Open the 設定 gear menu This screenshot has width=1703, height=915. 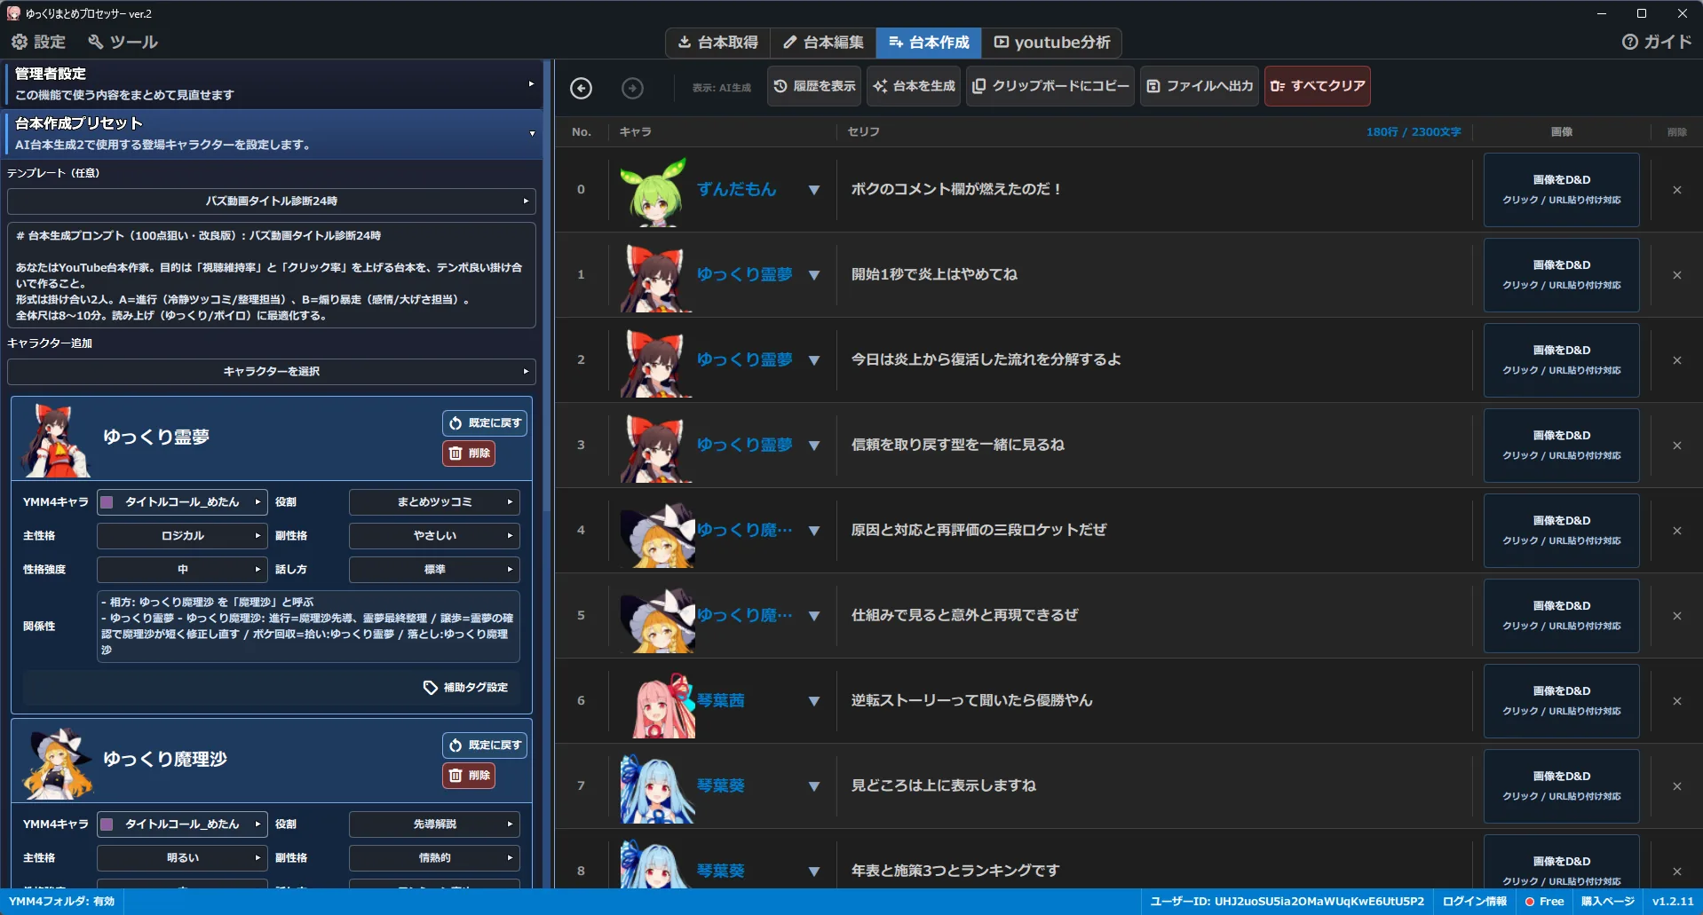click(38, 42)
